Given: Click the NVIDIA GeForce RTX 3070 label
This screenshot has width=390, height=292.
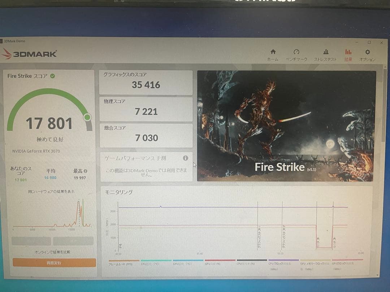Looking at the screenshot, I should 36,151.
